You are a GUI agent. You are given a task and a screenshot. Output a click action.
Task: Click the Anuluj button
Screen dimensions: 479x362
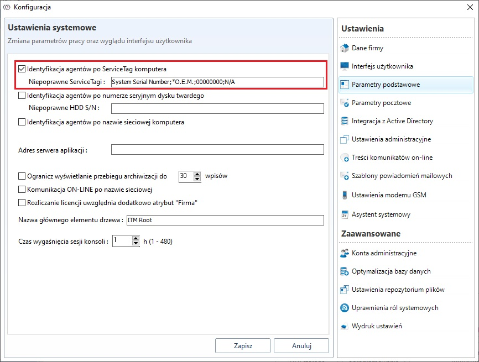pos(301,346)
